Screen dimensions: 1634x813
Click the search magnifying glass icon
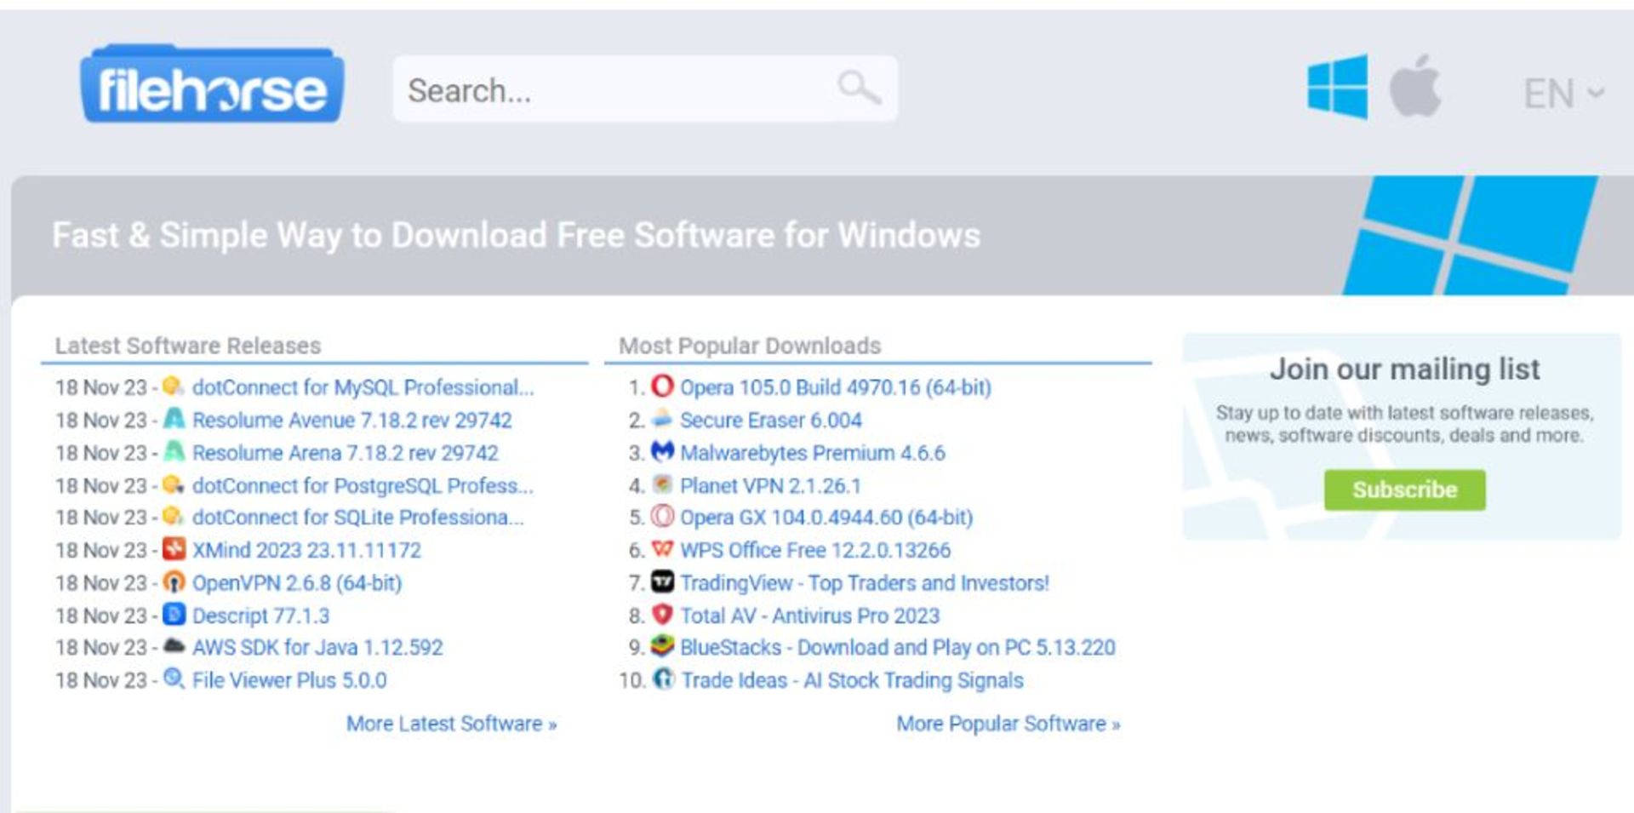pyautogui.click(x=861, y=88)
